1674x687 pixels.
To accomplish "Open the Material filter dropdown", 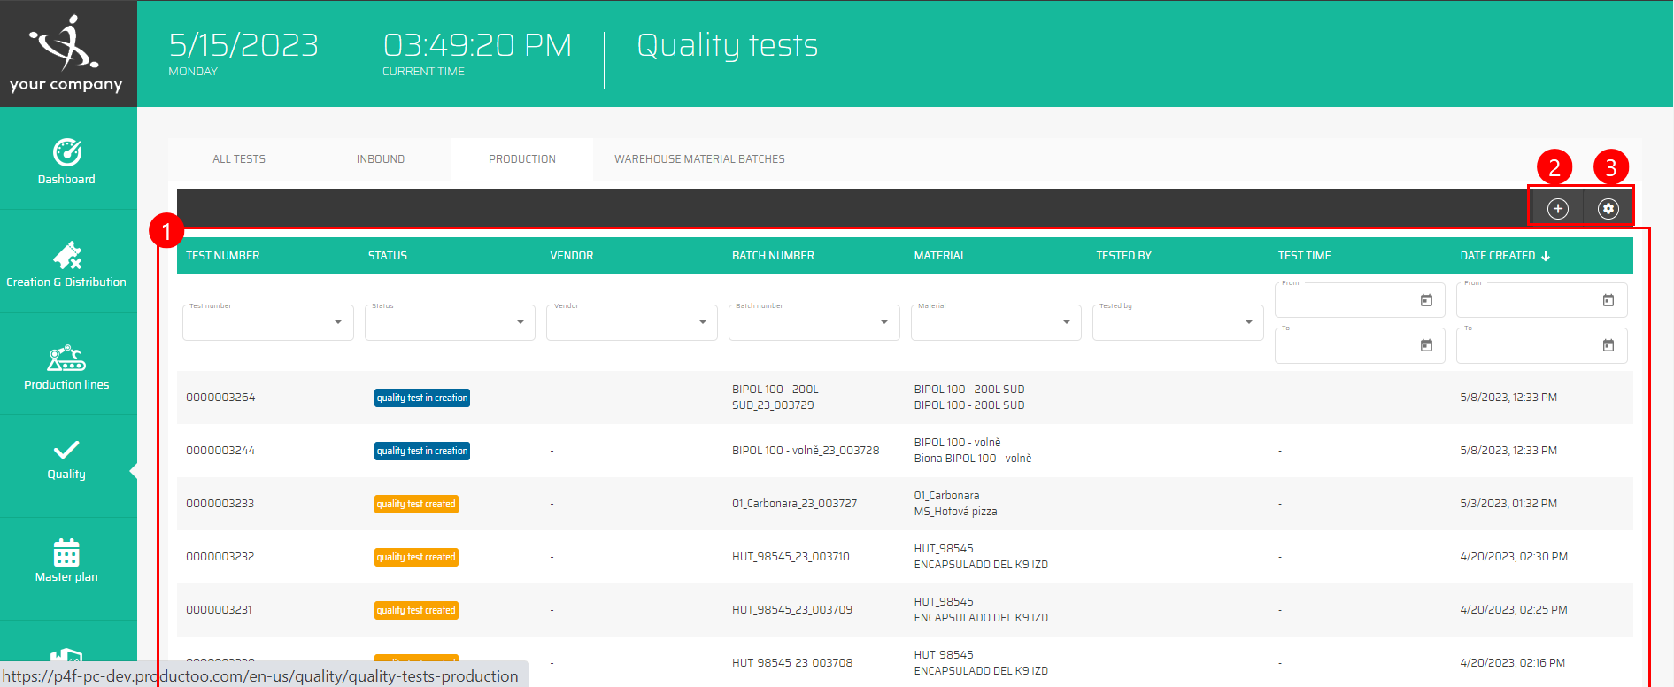I will [x=1066, y=322].
